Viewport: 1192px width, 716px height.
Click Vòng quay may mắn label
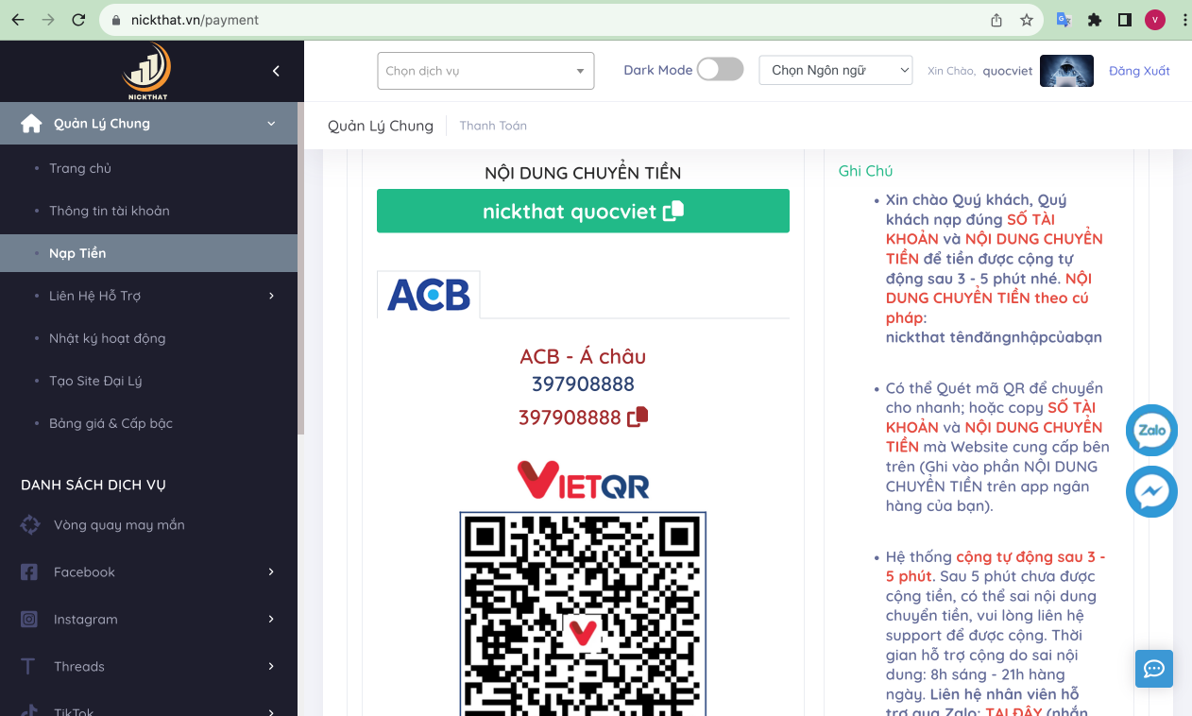tap(119, 525)
